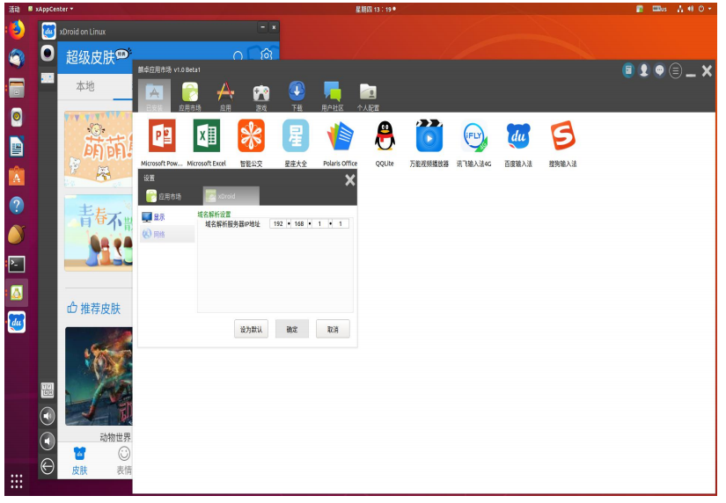Click the user account icon in title bar
Image resolution: width=726 pixels, height=503 pixels.
[644, 70]
